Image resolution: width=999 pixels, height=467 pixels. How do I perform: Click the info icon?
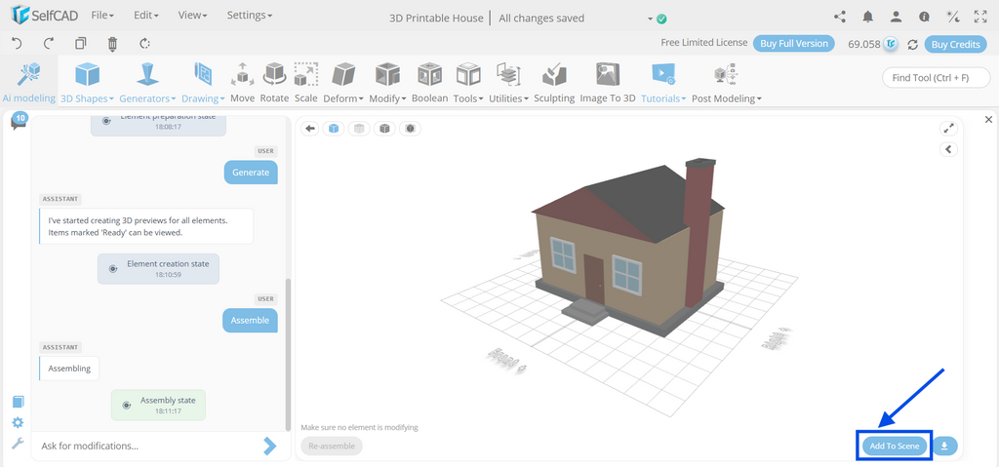(924, 18)
